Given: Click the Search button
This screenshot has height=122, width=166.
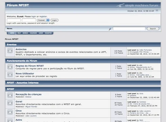Looking at the screenshot, I should [153, 29].
